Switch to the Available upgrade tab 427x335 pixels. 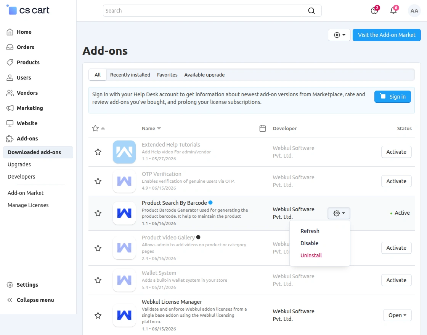pos(204,75)
